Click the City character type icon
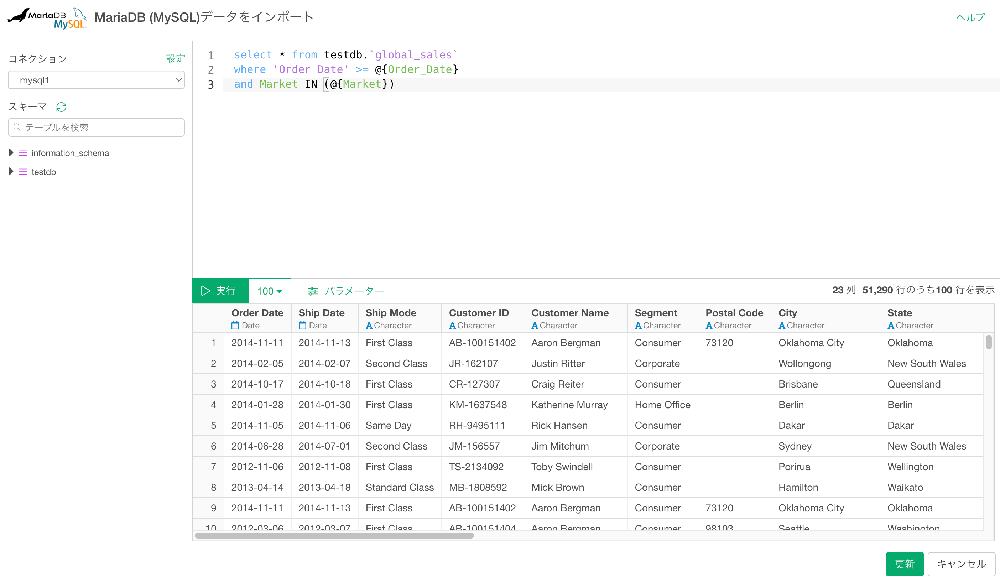Image resolution: width=1000 pixels, height=582 pixels. [x=782, y=326]
